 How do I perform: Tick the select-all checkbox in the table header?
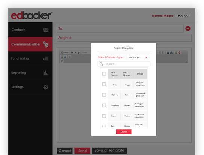click(x=104, y=74)
